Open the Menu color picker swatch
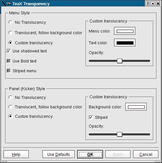The height and width of the screenshot is (163, 162). point(125,31)
